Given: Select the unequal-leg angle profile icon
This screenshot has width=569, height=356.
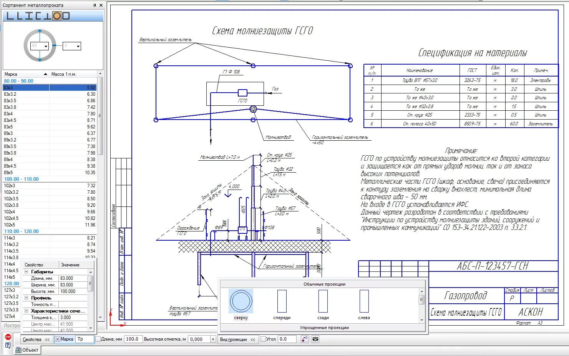Looking at the screenshot, I should 19,16.
